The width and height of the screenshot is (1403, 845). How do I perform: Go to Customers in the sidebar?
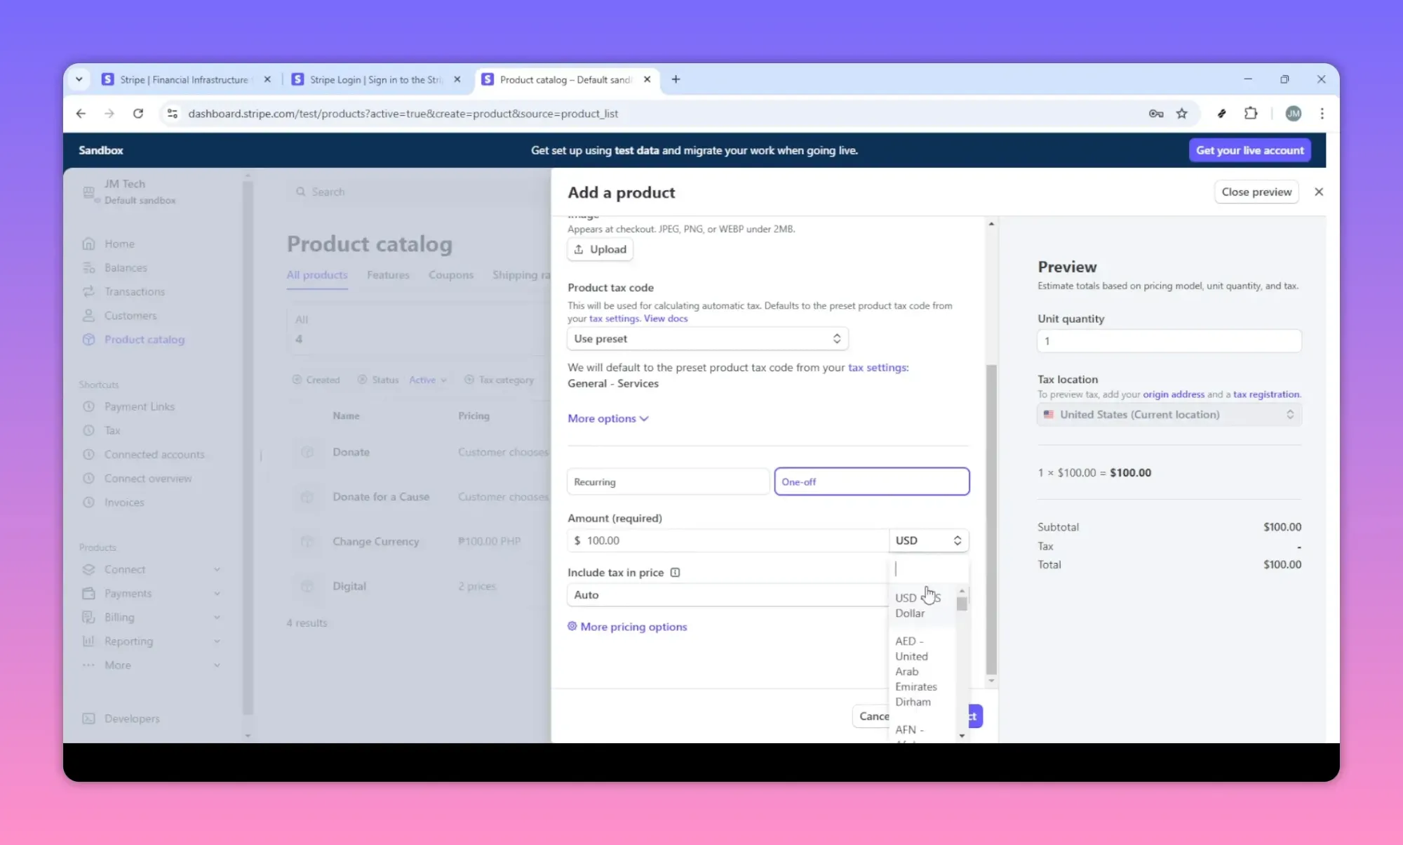point(130,315)
